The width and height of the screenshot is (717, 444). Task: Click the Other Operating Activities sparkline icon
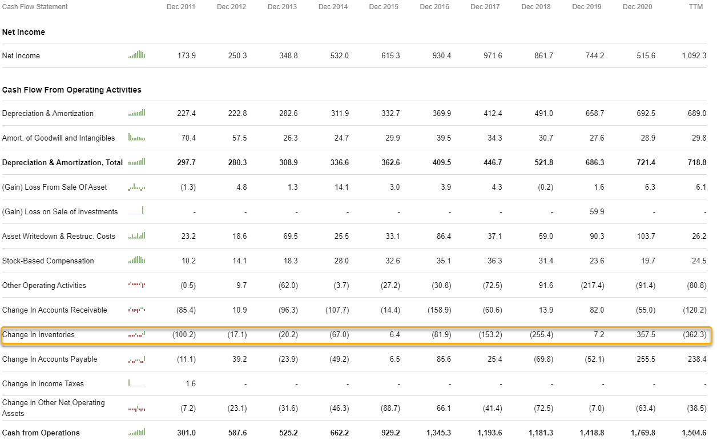coord(136,285)
